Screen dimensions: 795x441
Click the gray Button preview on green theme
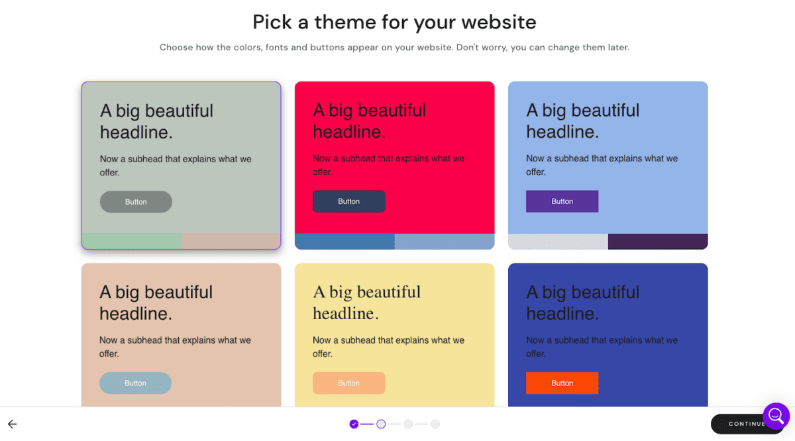(x=136, y=201)
